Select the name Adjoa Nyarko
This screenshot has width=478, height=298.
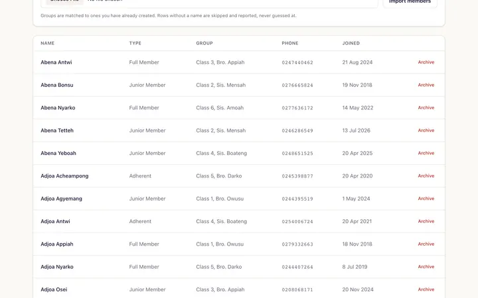point(57,267)
